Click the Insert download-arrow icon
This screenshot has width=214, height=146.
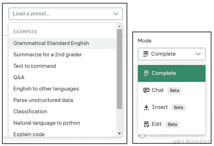point(146,107)
